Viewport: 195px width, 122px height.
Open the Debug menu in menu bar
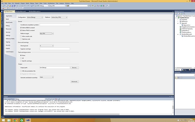coord(32,3)
